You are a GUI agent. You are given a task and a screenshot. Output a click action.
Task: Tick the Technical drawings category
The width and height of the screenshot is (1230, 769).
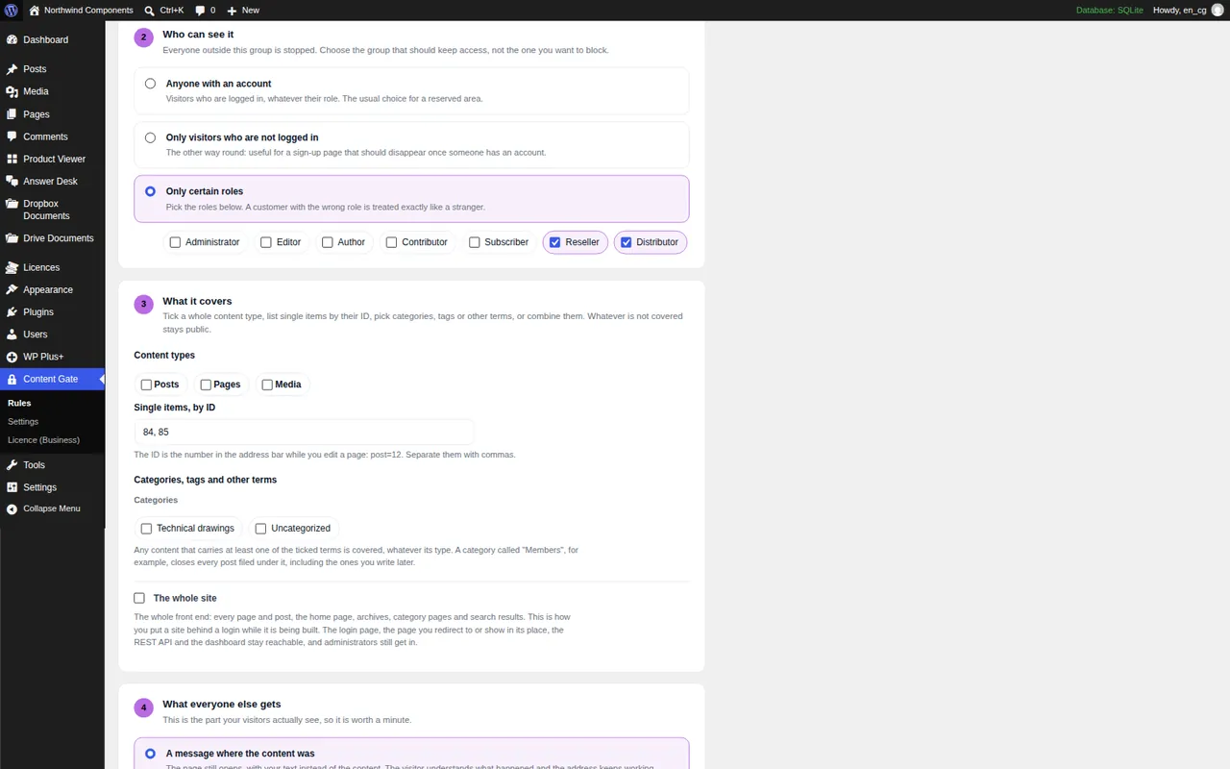(146, 529)
